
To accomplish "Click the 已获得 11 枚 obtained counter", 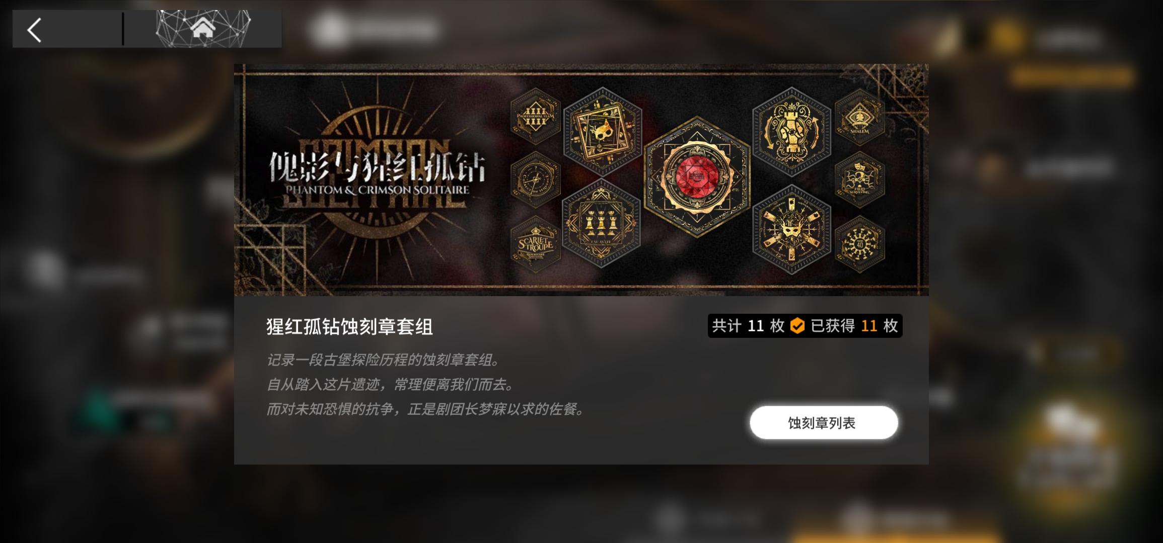I will (x=854, y=326).
